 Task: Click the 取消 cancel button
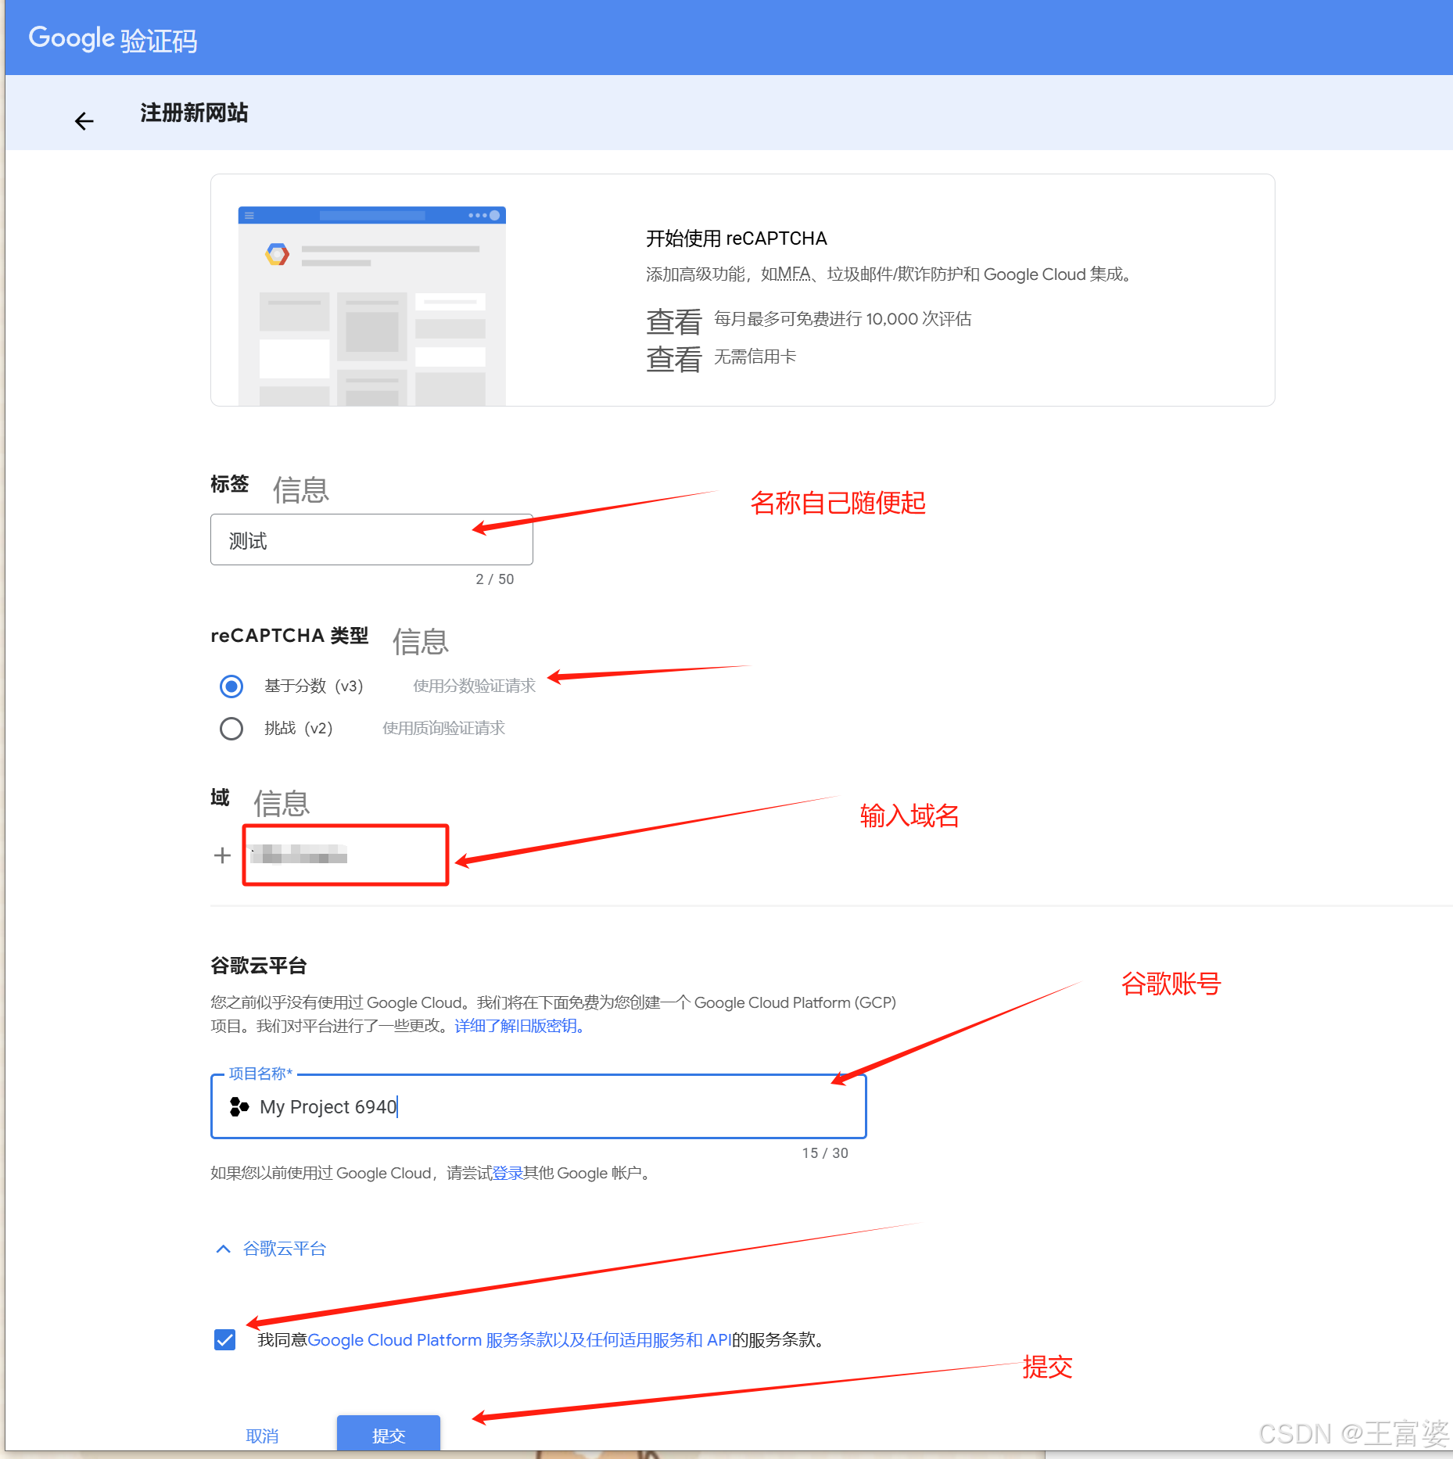click(262, 1436)
